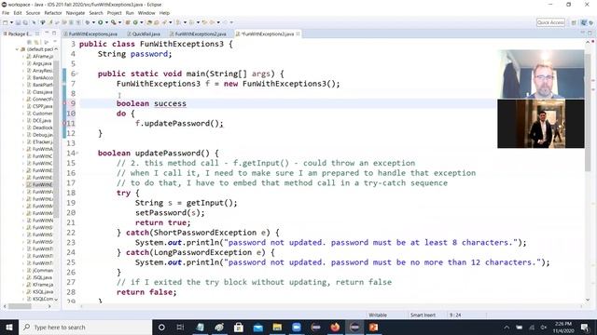Open the File menu
597x335 pixels.
tap(6, 13)
